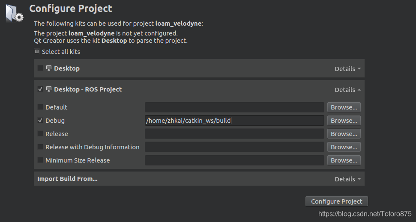Browse for the Debug build directory
The image size is (416, 222).
(x=344, y=121)
